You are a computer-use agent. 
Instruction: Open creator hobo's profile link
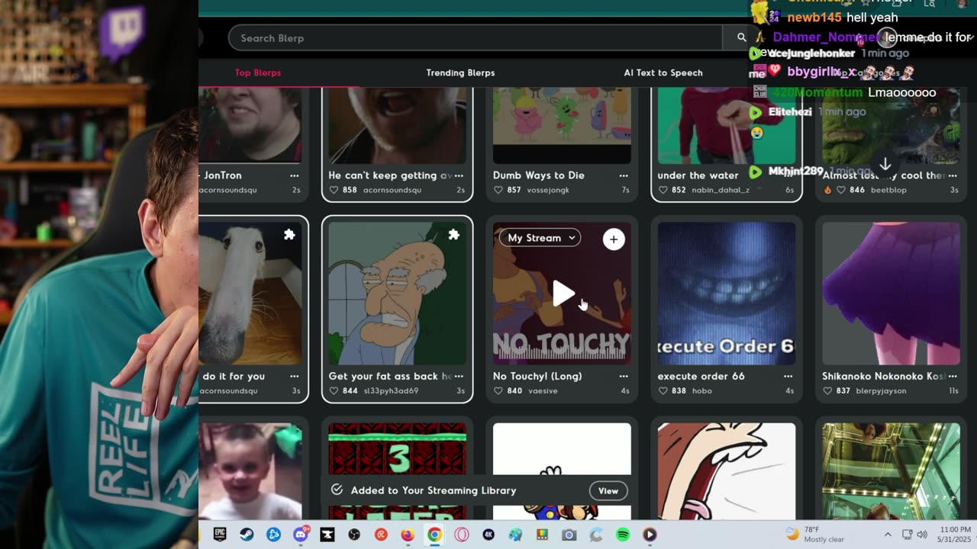click(x=702, y=390)
